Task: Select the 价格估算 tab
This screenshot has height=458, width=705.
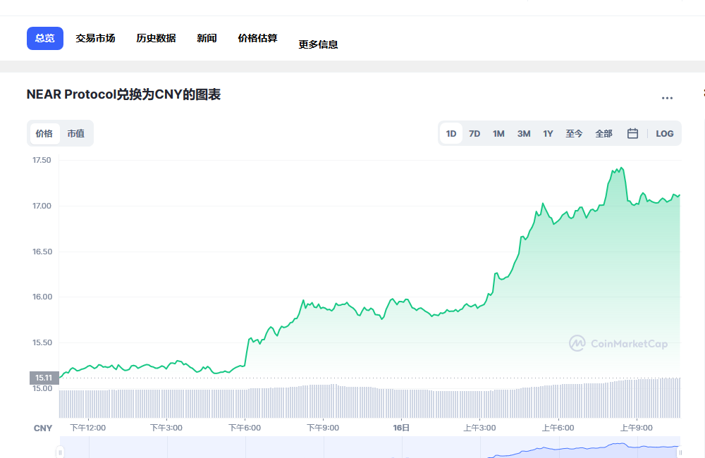Action: pyautogui.click(x=257, y=38)
